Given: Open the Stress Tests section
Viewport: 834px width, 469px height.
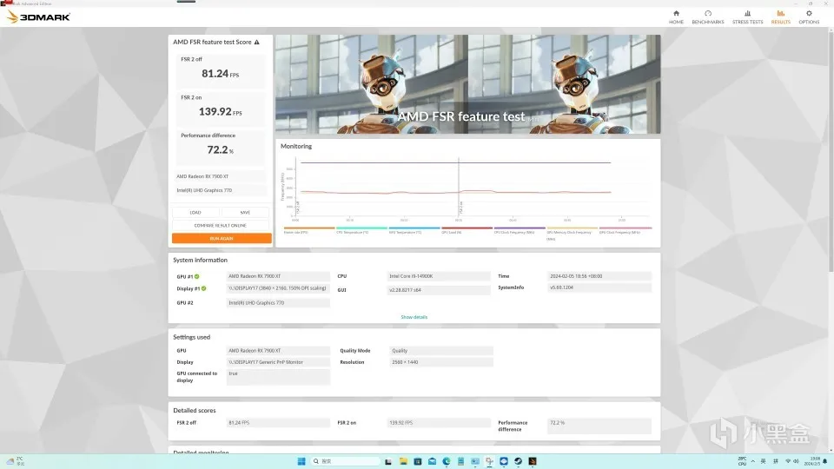Looking at the screenshot, I should [747, 17].
